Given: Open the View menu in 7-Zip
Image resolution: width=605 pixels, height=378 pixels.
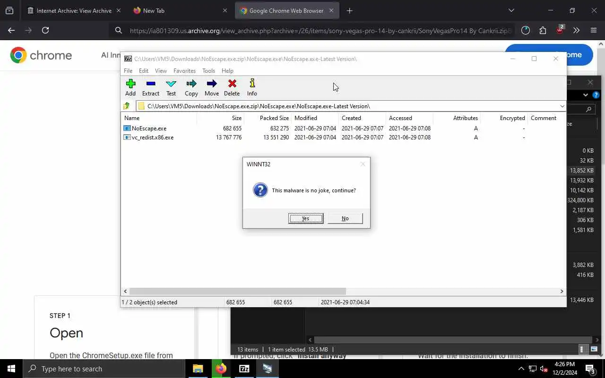Looking at the screenshot, I should coord(161,71).
